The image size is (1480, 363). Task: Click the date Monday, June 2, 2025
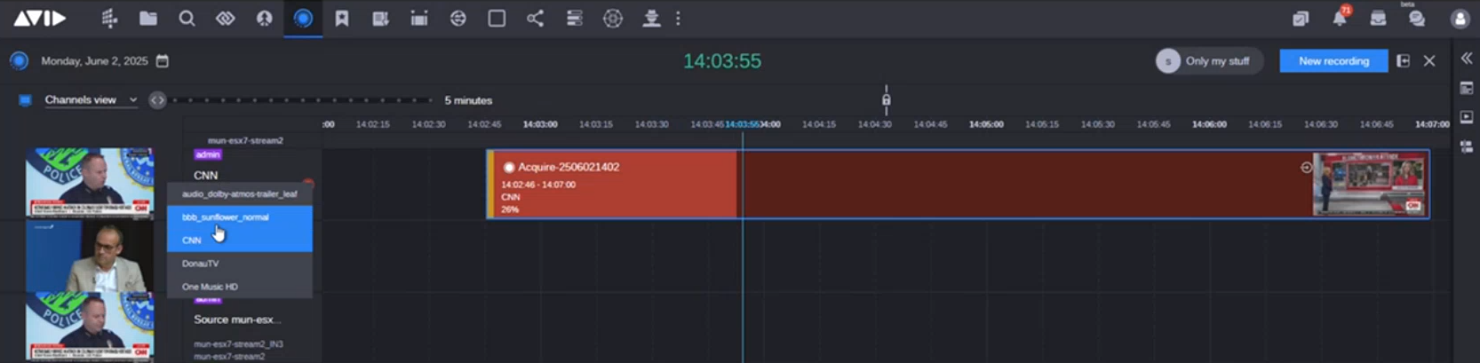94,61
